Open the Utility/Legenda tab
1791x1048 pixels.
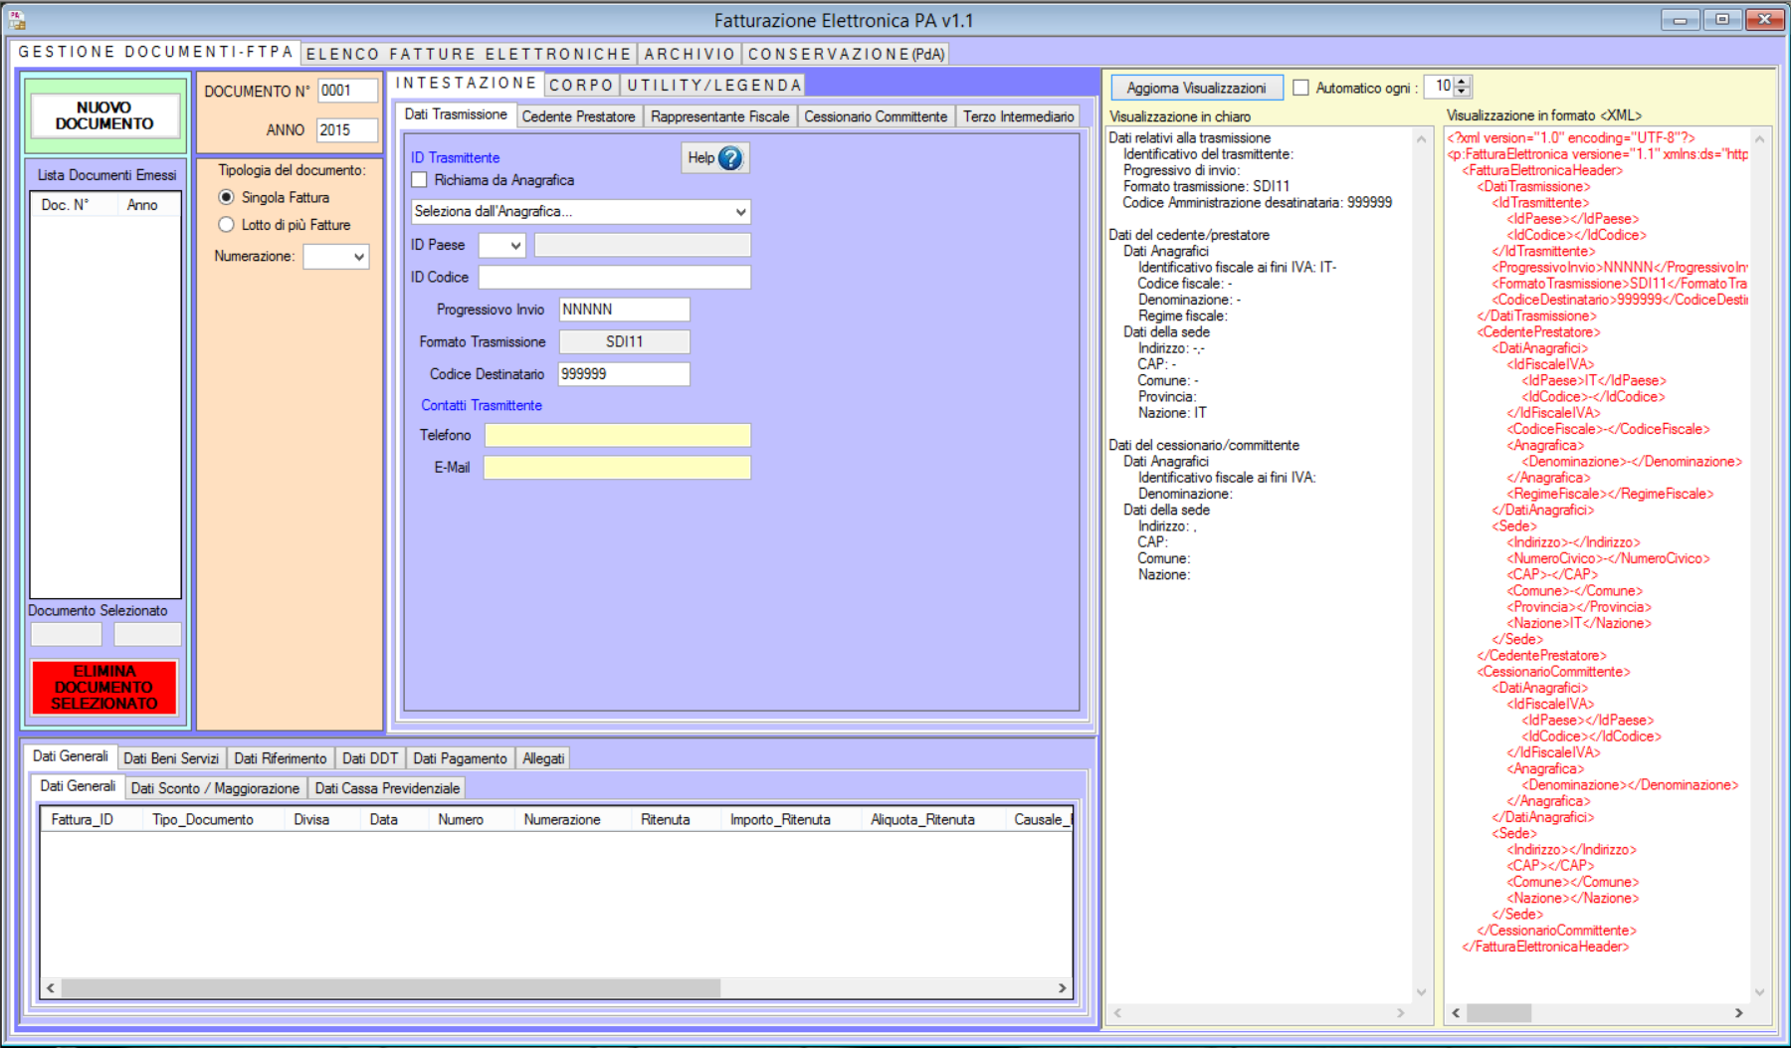click(x=713, y=85)
